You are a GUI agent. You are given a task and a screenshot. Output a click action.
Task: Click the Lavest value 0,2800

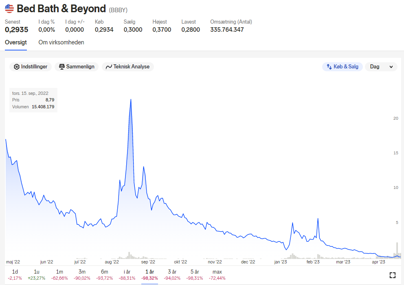tap(191, 30)
